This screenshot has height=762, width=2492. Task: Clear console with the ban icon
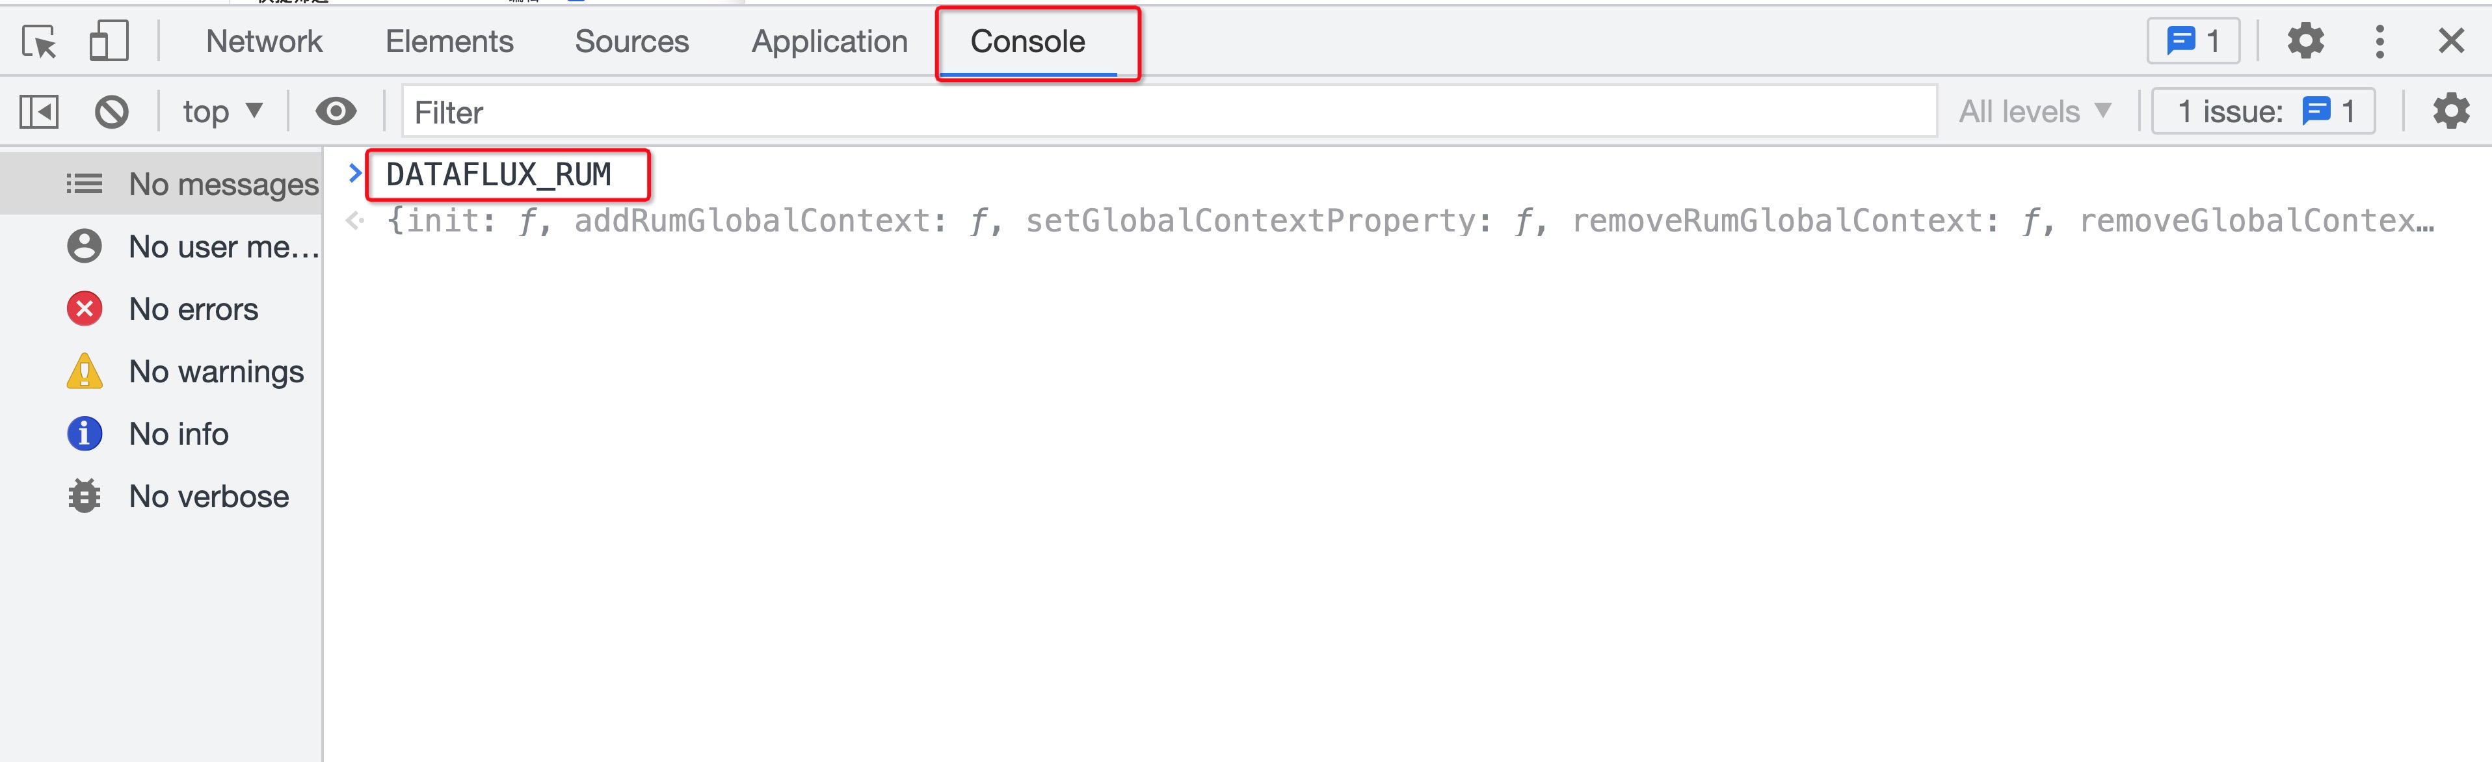point(111,112)
